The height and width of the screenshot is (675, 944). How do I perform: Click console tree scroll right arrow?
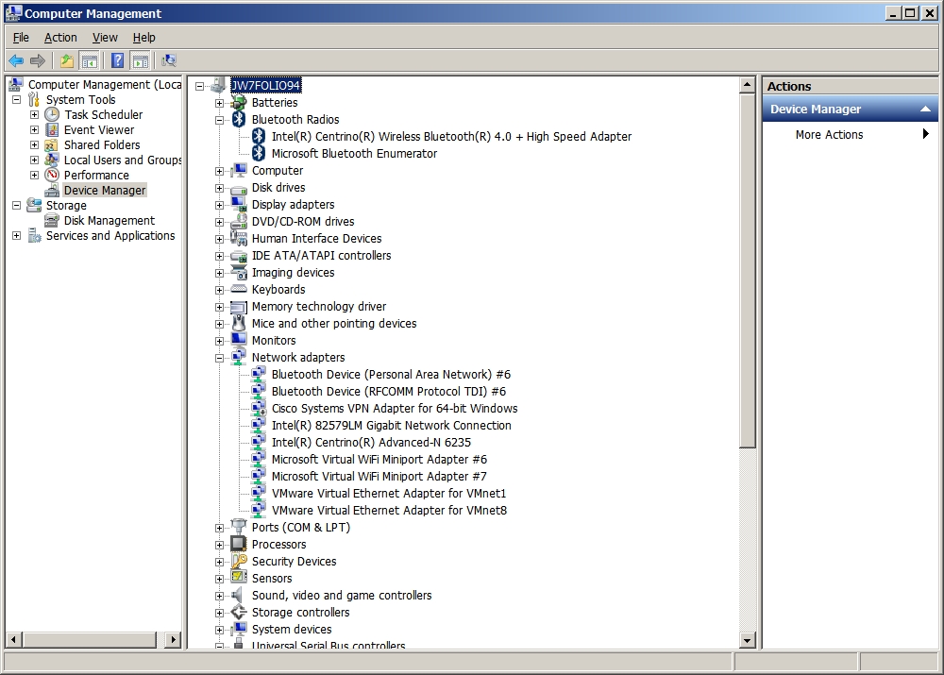pos(173,639)
